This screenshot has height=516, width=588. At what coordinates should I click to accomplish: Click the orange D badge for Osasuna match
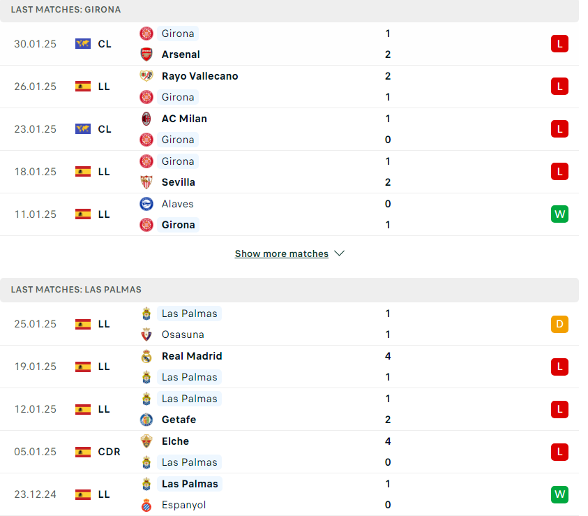coord(559,324)
